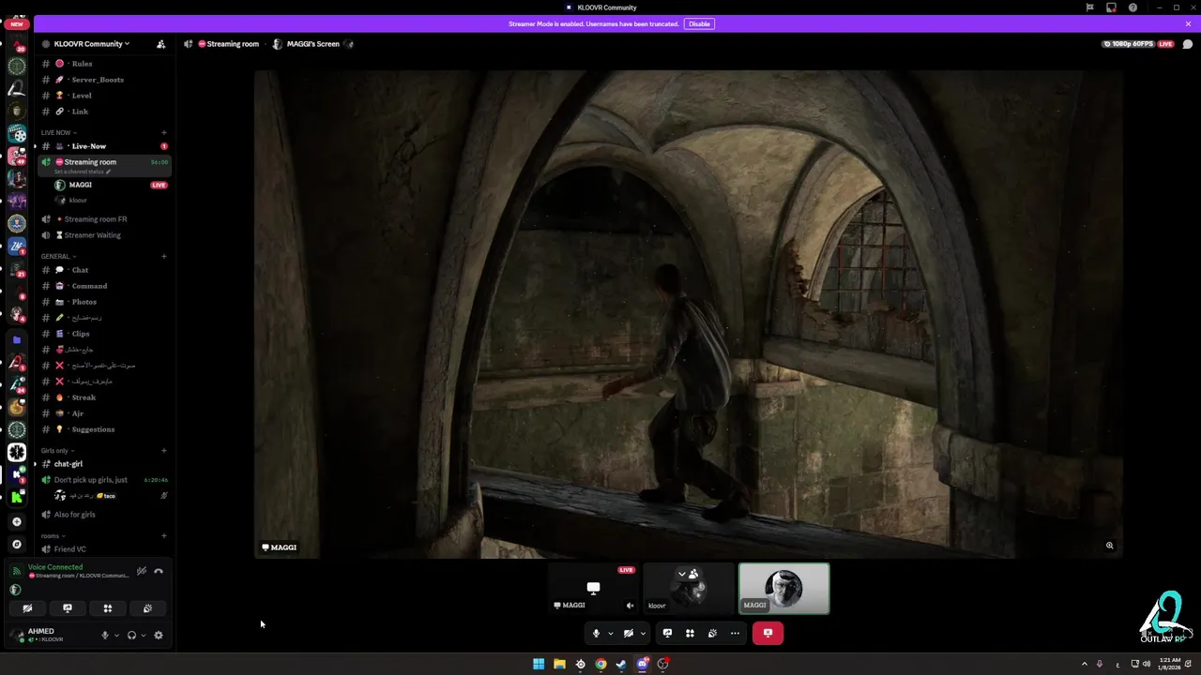This screenshot has height=675, width=1201.
Task: Open Windows Start menu in the taskbar
Action: pos(539,664)
